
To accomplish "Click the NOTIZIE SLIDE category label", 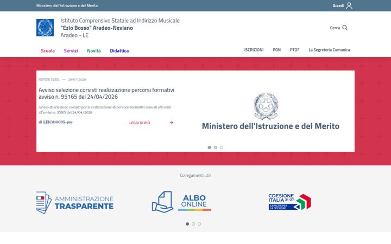I will (x=49, y=79).
